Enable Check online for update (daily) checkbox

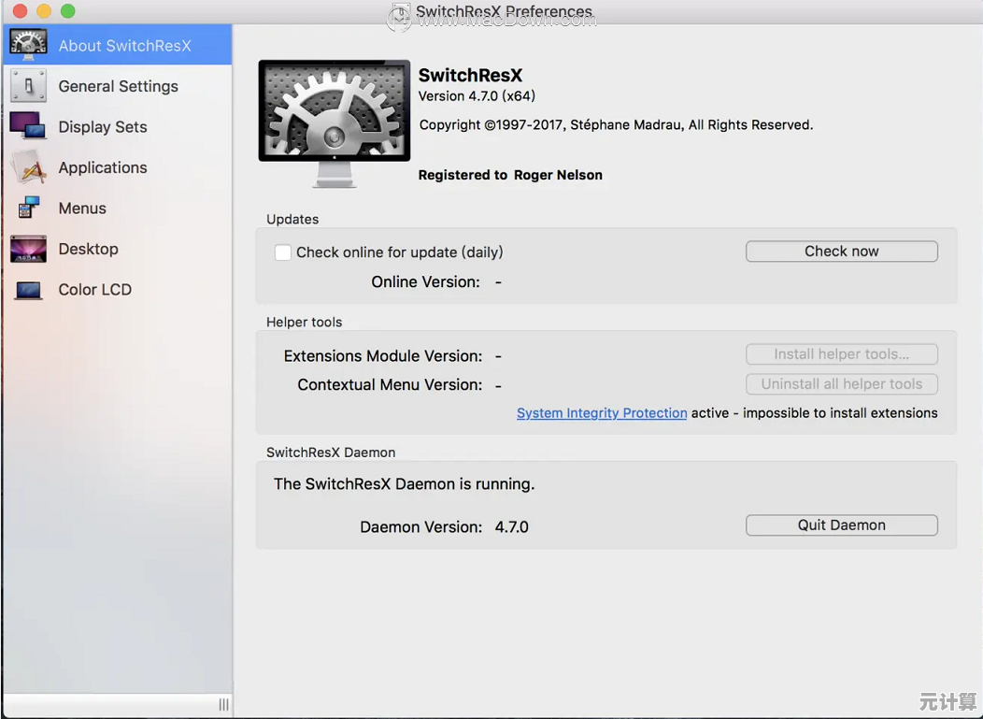(x=283, y=252)
